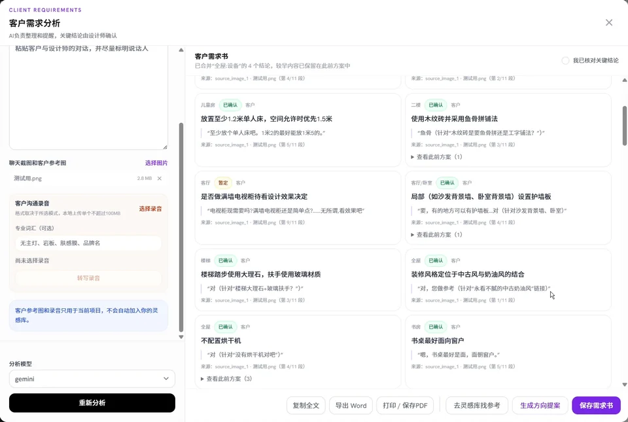Click 选择图片 link

point(156,163)
